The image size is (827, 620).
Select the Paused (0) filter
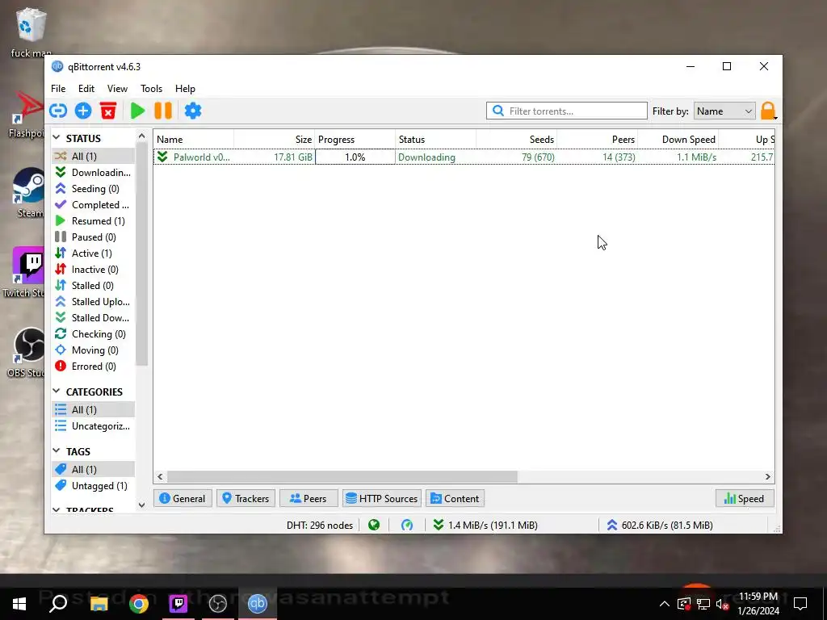tap(94, 237)
